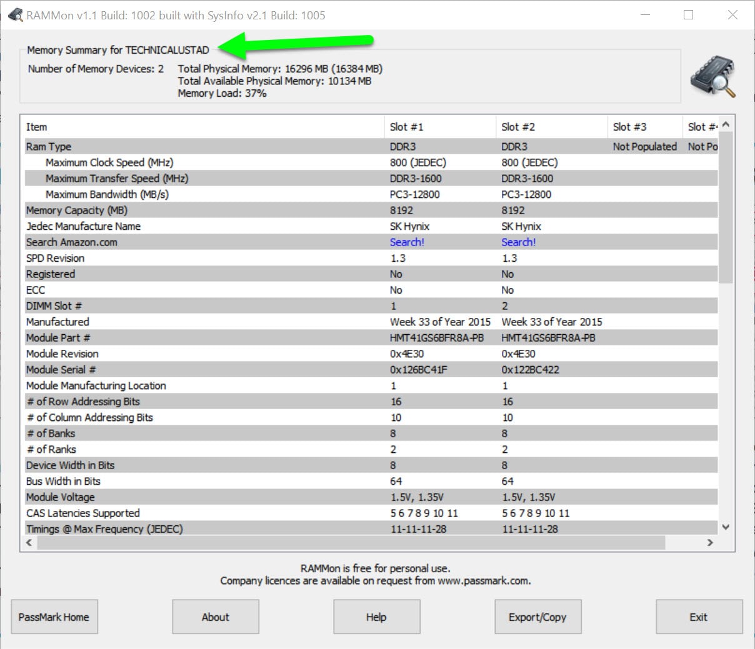This screenshot has width=755, height=649.
Task: Exit the RAMMon application
Action: (x=699, y=617)
